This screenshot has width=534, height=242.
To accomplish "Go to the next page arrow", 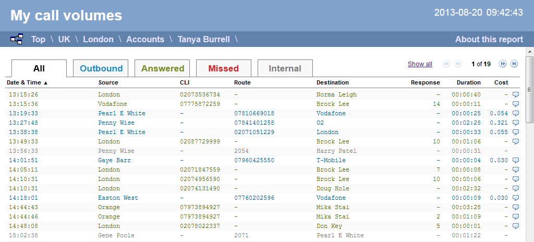I will tap(502, 64).
